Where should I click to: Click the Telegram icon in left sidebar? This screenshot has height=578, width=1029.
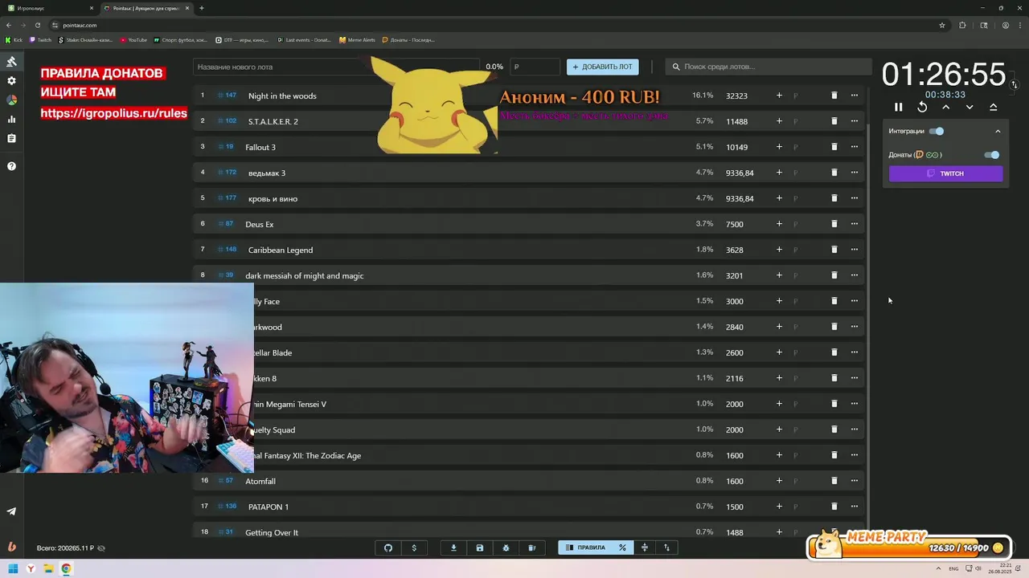(11, 511)
